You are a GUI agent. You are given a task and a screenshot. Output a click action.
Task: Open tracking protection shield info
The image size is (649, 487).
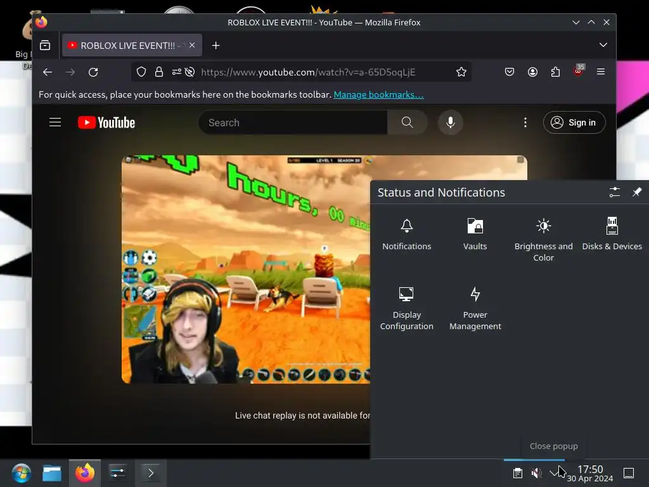coord(141,72)
